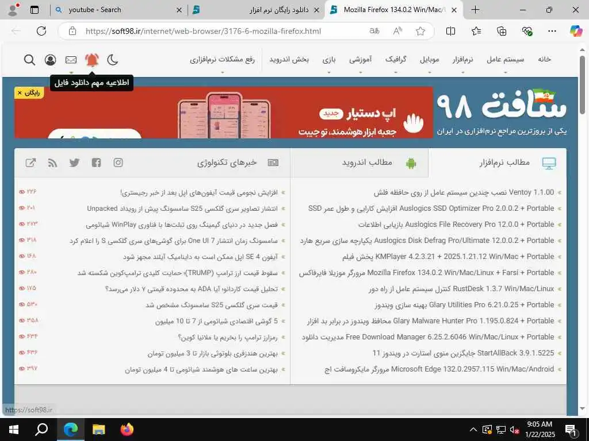The height and width of the screenshot is (441, 589).
Task: Click the read aloud icon in address bar
Action: (397, 31)
